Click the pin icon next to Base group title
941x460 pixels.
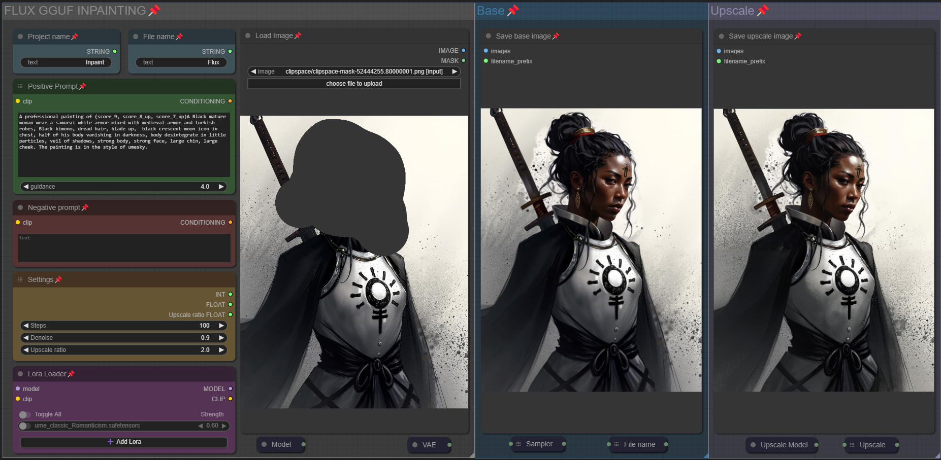coord(513,10)
